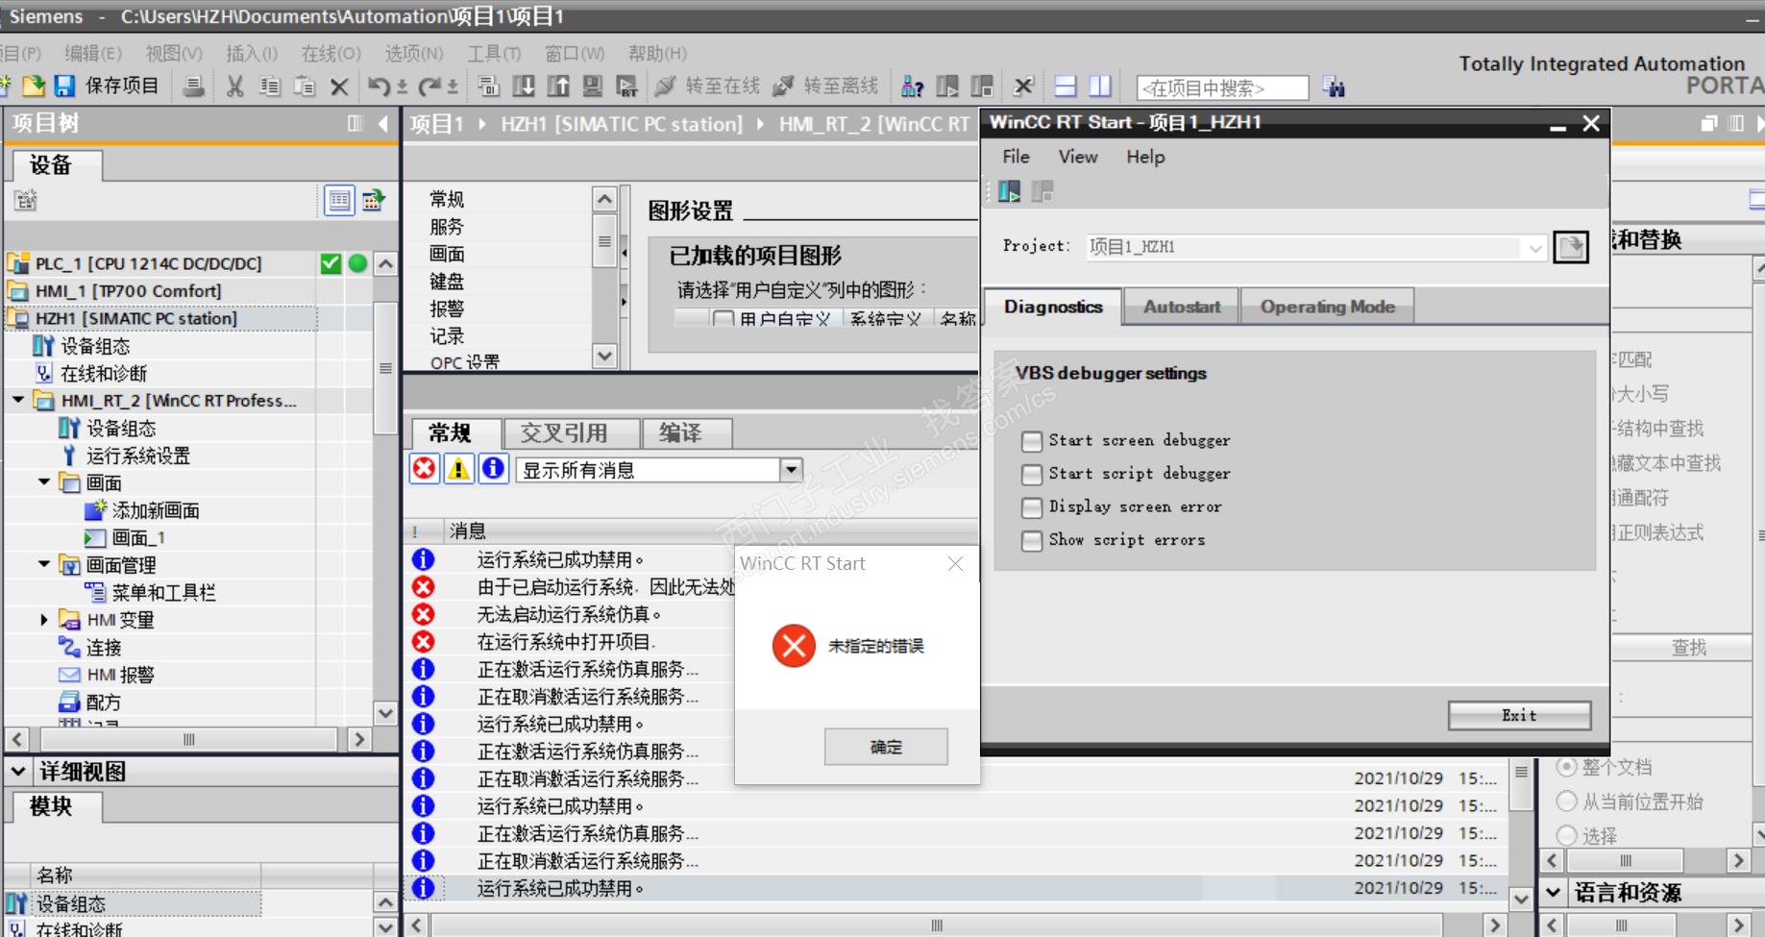Click the project tree overview view icon
Image resolution: width=1765 pixels, height=937 pixels.
[x=338, y=200]
